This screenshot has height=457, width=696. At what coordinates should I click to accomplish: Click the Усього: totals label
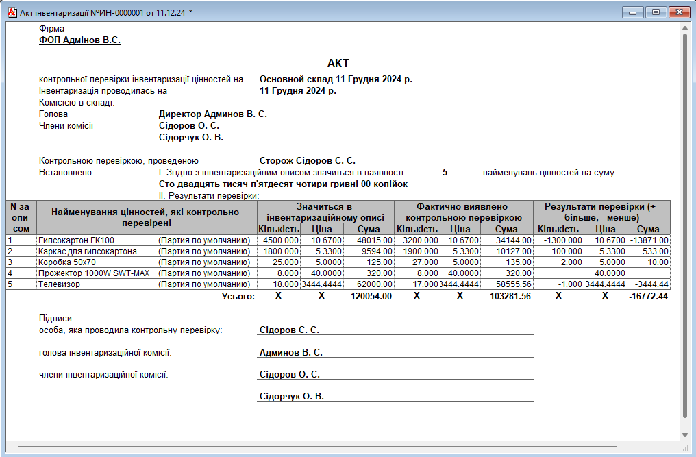click(238, 296)
